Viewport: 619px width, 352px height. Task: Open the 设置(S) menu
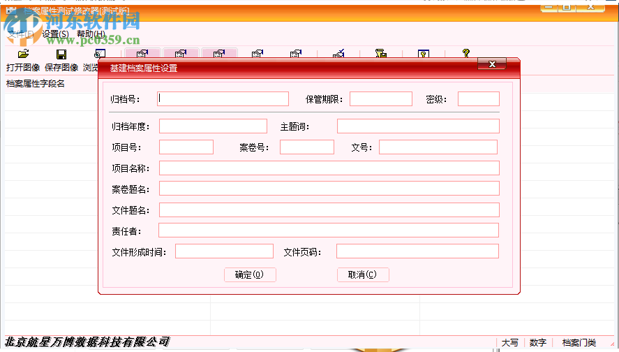(x=55, y=34)
